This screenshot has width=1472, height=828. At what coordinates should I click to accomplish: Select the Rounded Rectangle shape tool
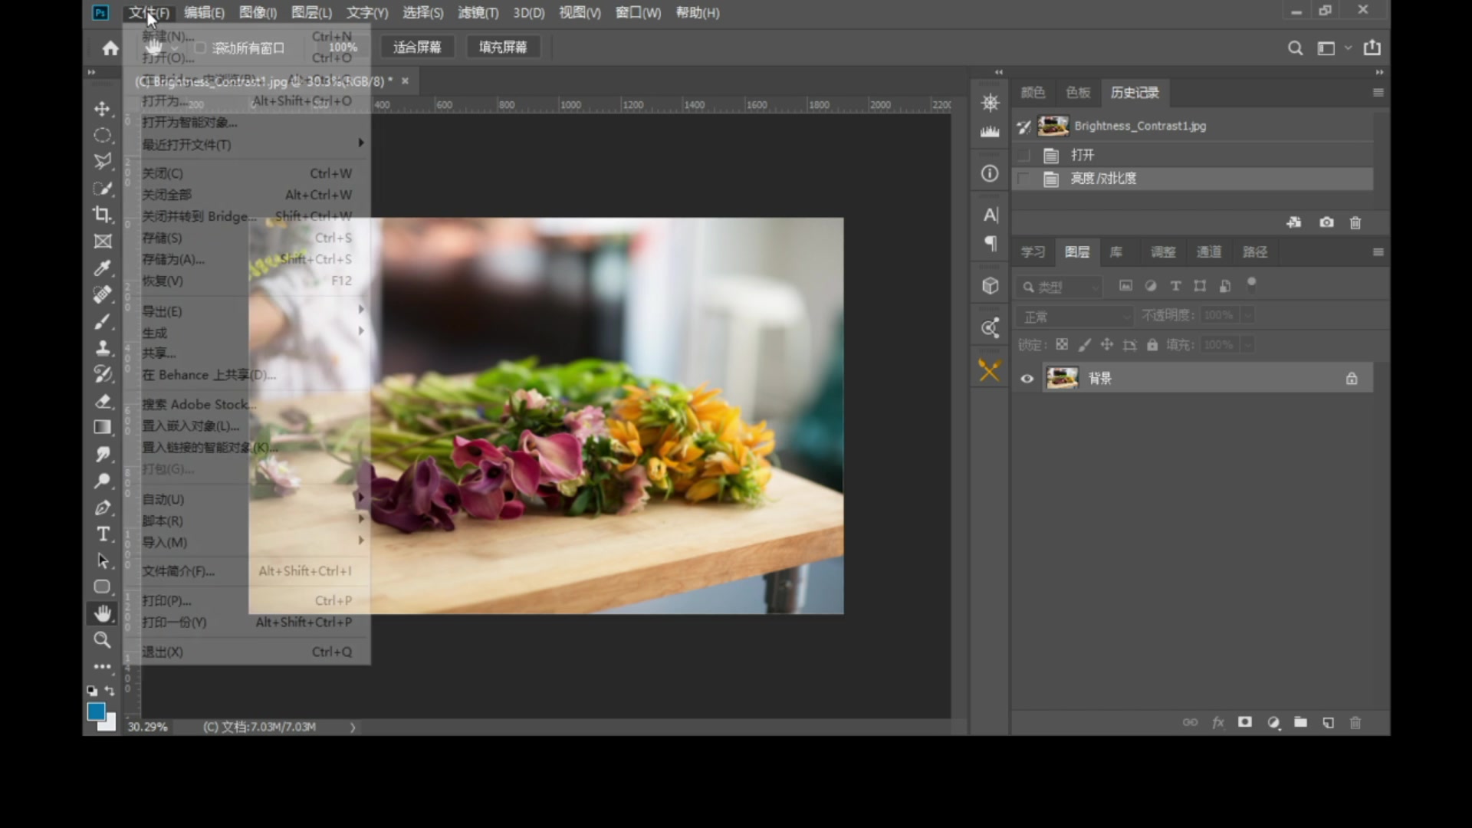click(x=102, y=587)
